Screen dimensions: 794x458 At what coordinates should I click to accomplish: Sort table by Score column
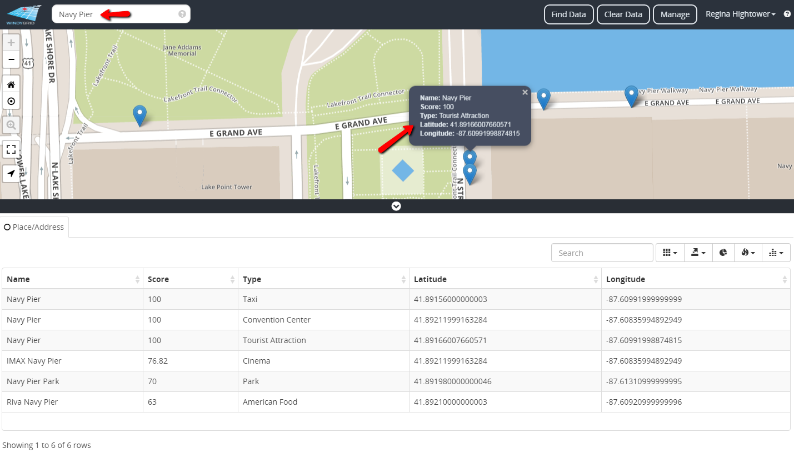[191, 279]
